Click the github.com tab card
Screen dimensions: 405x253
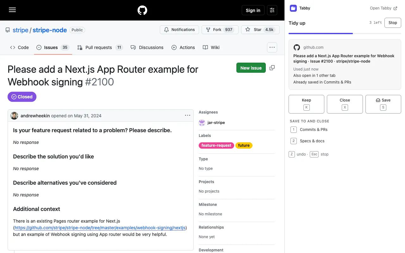click(x=345, y=65)
